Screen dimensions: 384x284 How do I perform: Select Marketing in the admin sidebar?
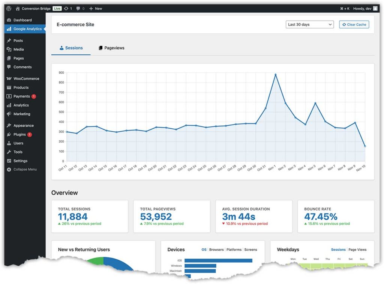[22, 114]
